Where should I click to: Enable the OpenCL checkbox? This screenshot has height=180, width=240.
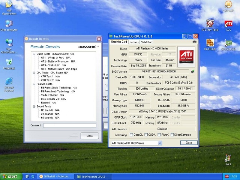click(x=131, y=135)
